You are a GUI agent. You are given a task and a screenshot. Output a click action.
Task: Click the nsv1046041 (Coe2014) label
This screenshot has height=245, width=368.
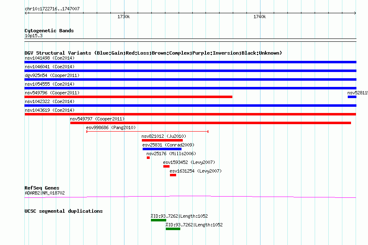[x=50, y=67]
